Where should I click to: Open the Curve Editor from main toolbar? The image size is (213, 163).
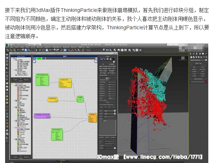122,50
